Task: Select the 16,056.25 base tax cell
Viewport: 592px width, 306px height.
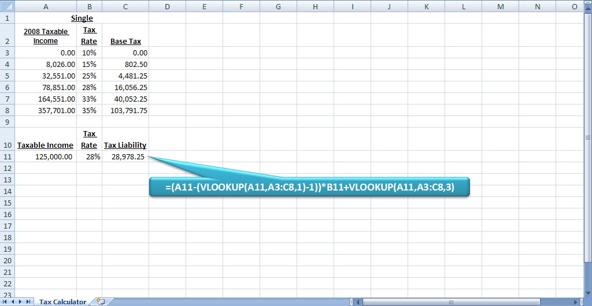Action: click(125, 87)
